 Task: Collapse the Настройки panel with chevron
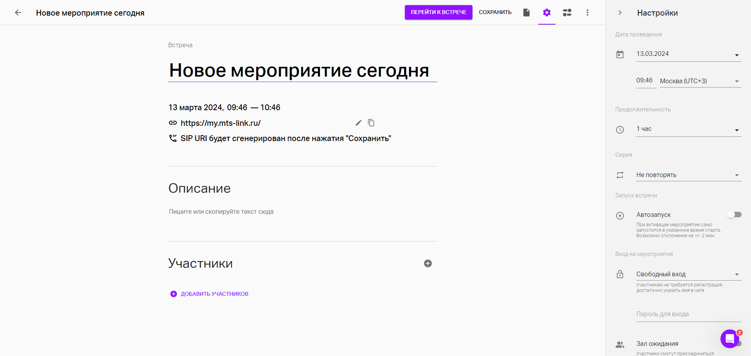620,13
